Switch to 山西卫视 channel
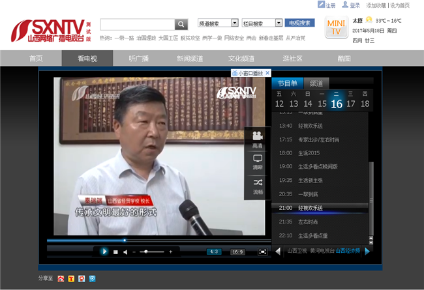 tap(297, 251)
